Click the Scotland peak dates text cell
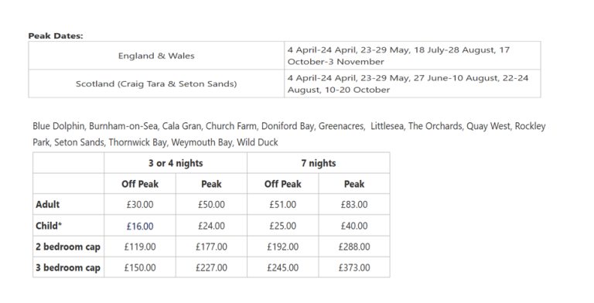The image size is (594, 303). tap(412, 83)
